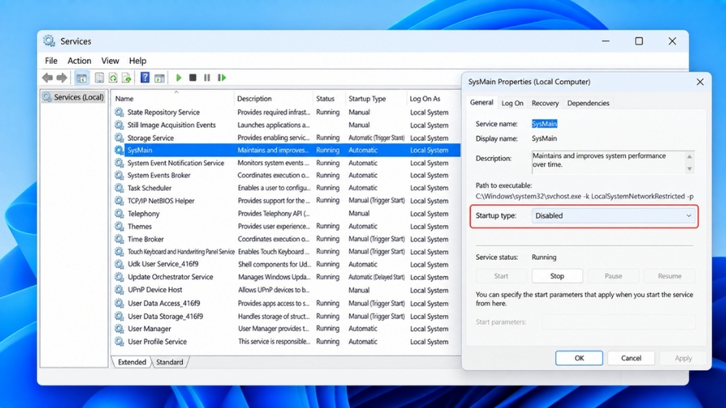Click the gear icon beside User Manager
The width and height of the screenshot is (726, 408).
pos(120,329)
